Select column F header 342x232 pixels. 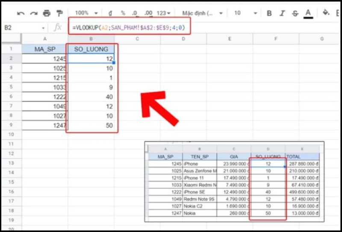[276, 39]
